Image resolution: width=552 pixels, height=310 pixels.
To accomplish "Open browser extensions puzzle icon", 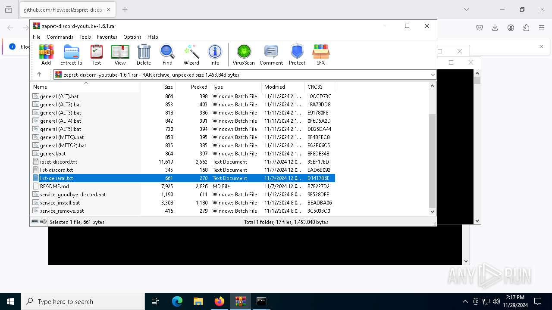I will pyautogui.click(x=526, y=28).
